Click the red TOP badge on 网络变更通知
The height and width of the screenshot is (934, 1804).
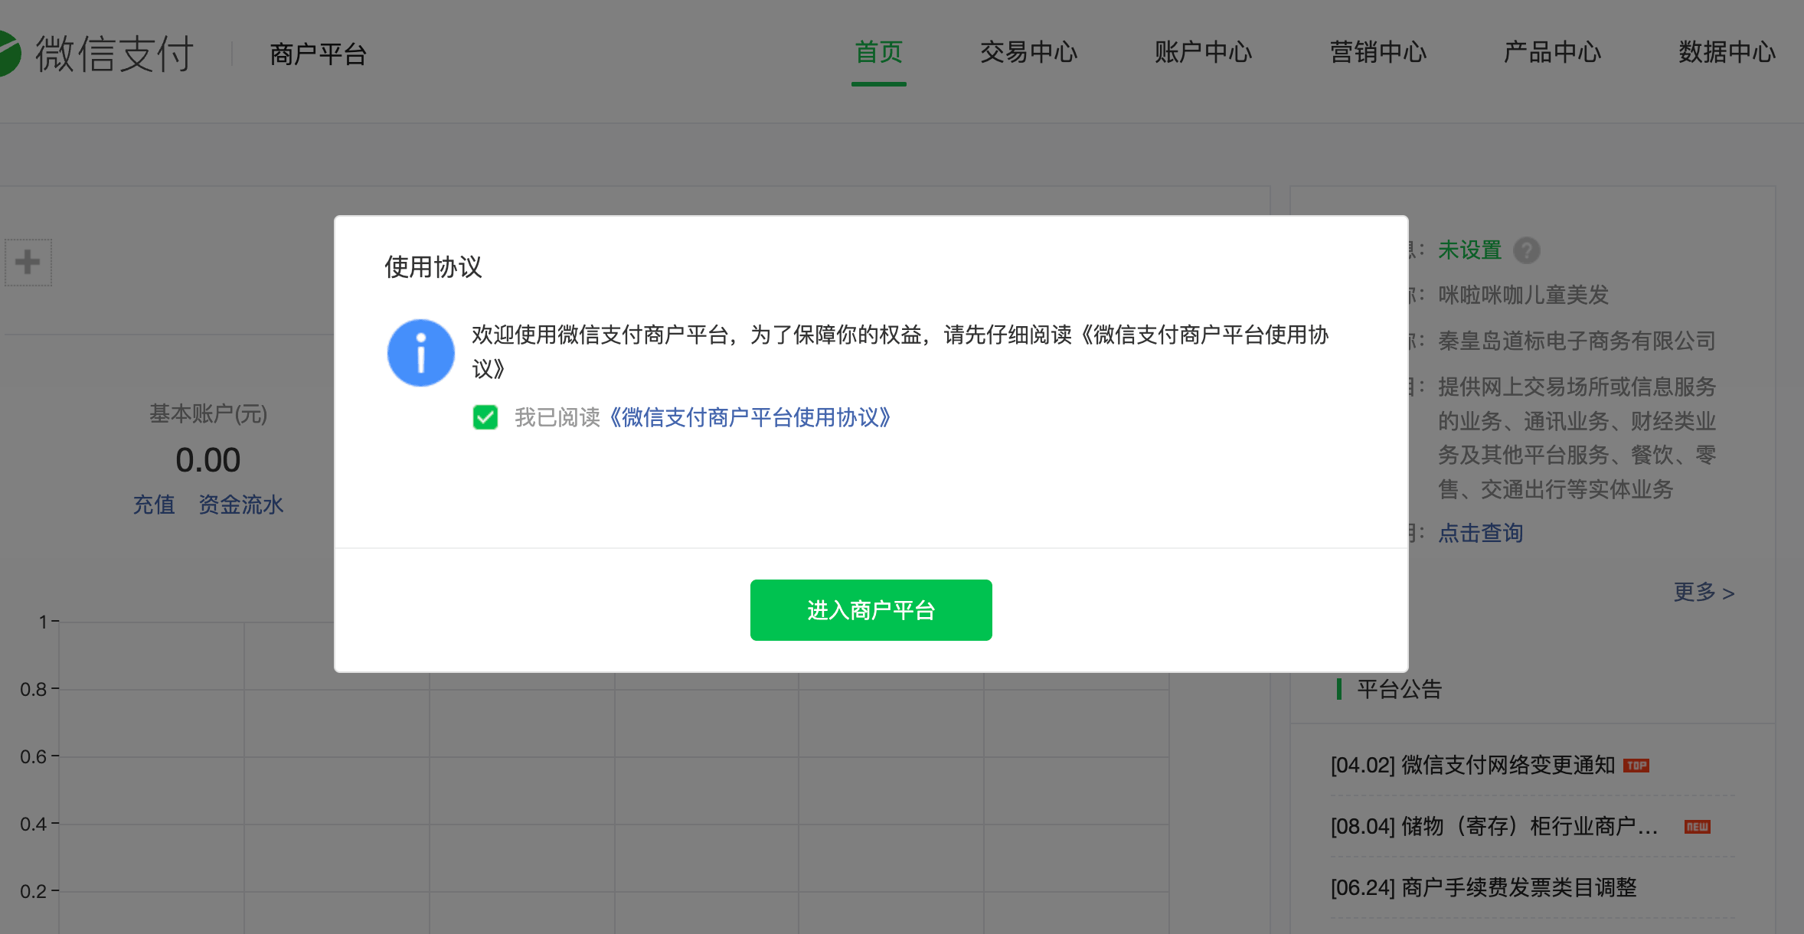[1636, 766]
